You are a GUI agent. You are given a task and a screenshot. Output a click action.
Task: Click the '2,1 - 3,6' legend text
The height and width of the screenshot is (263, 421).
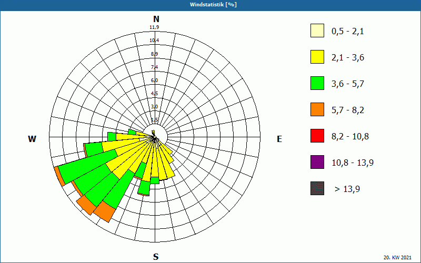point(348,58)
